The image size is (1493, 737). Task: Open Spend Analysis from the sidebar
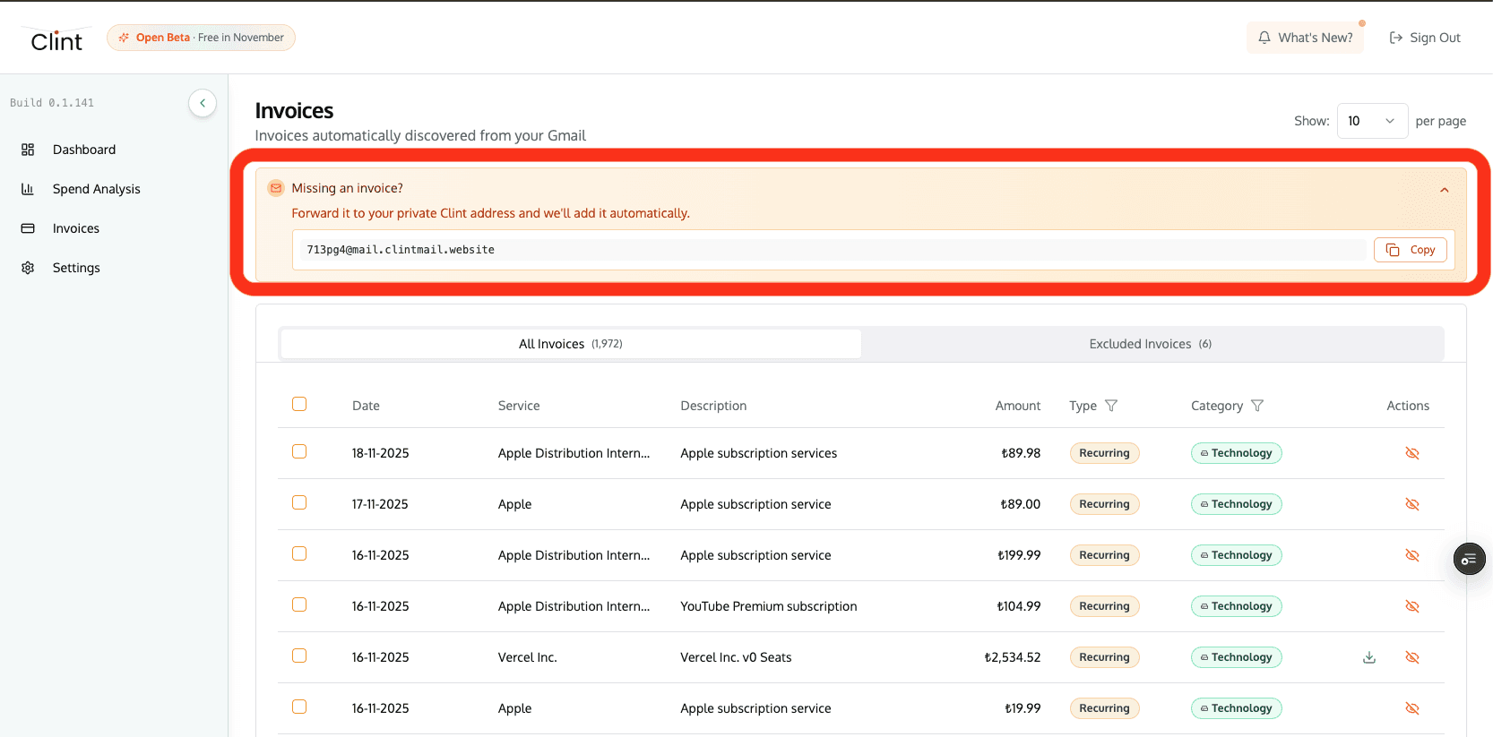96,189
